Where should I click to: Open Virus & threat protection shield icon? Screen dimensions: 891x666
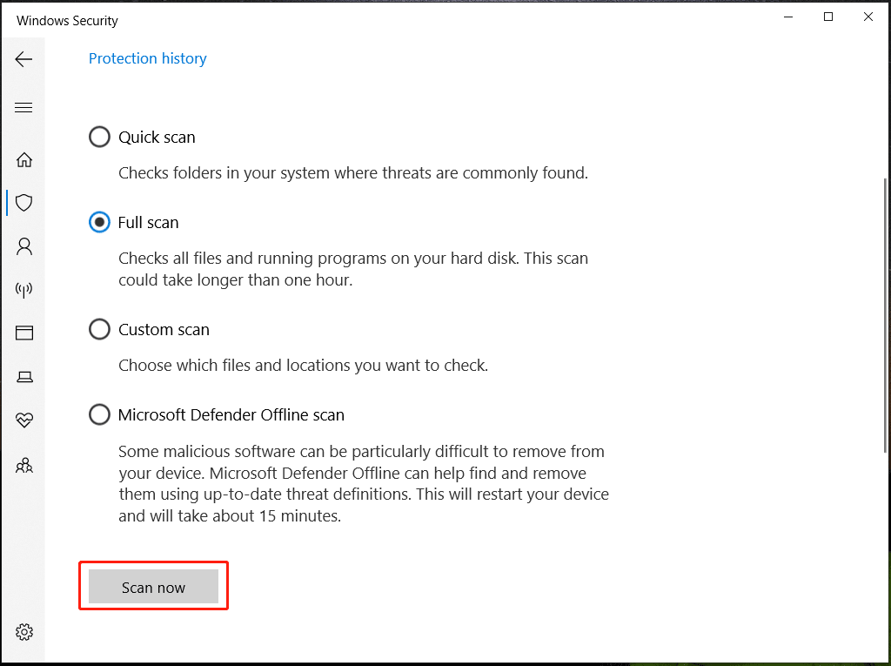tap(23, 202)
